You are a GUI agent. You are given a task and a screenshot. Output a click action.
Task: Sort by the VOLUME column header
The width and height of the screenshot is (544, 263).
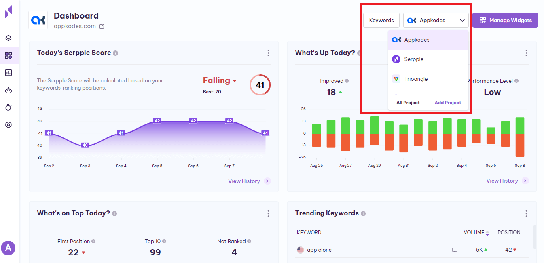(476, 232)
